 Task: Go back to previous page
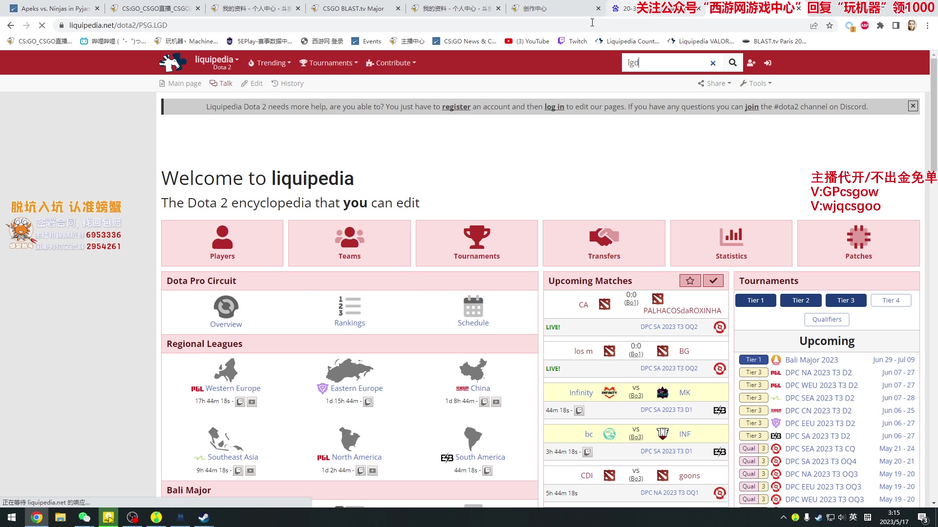coord(11,25)
